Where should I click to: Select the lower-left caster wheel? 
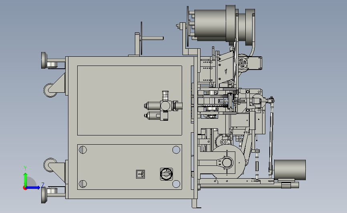pyautogui.click(x=50, y=165)
